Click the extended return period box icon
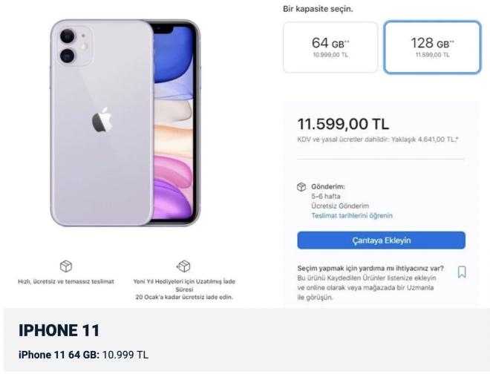This screenshot has width=490, height=374. (x=183, y=266)
